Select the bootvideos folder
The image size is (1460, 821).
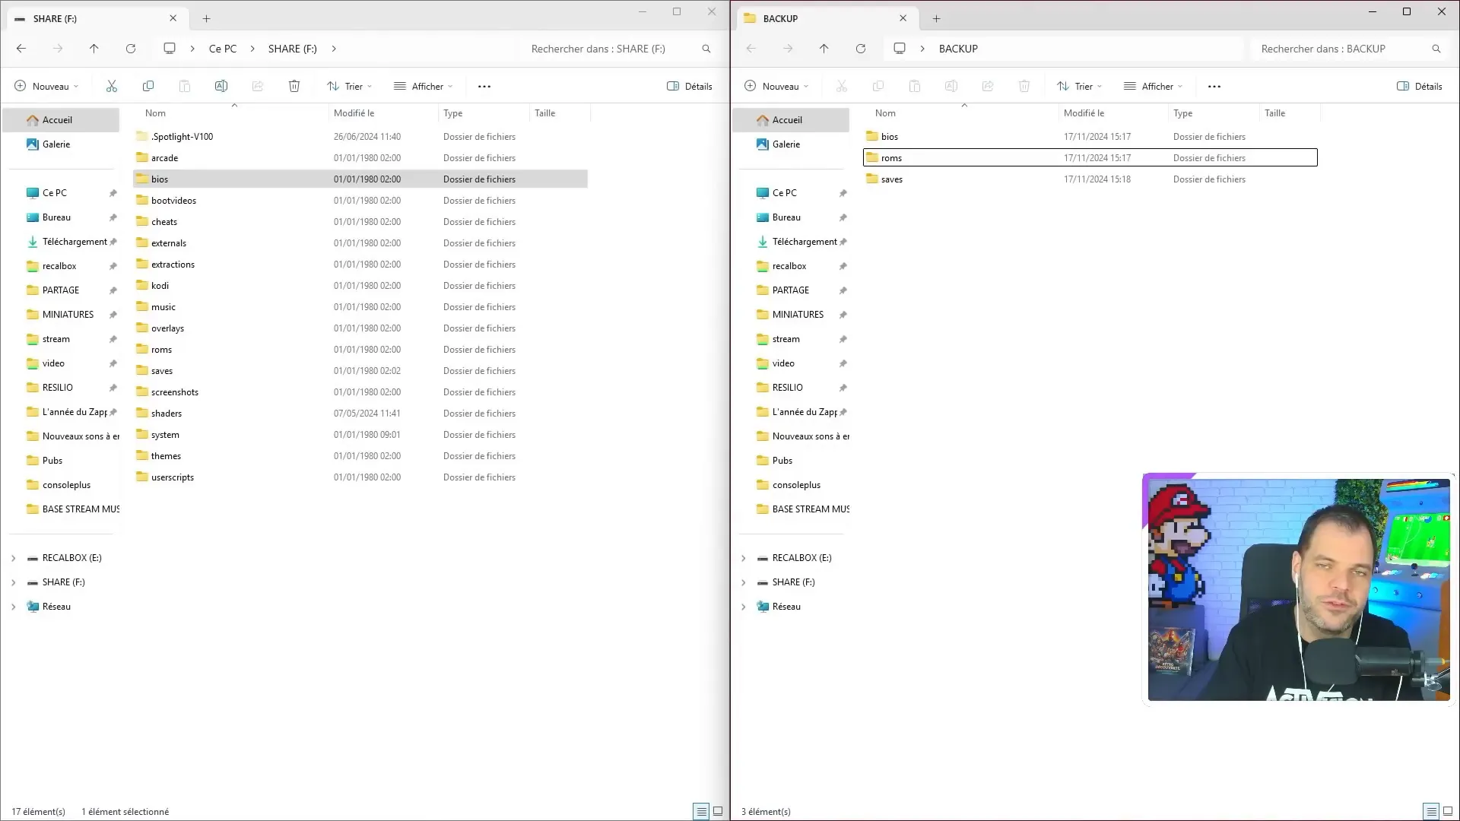click(x=360, y=201)
